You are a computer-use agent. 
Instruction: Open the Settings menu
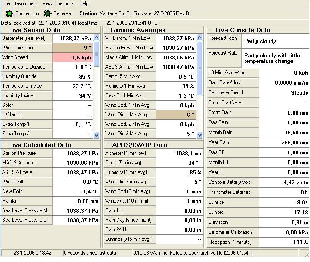click(x=66, y=3)
